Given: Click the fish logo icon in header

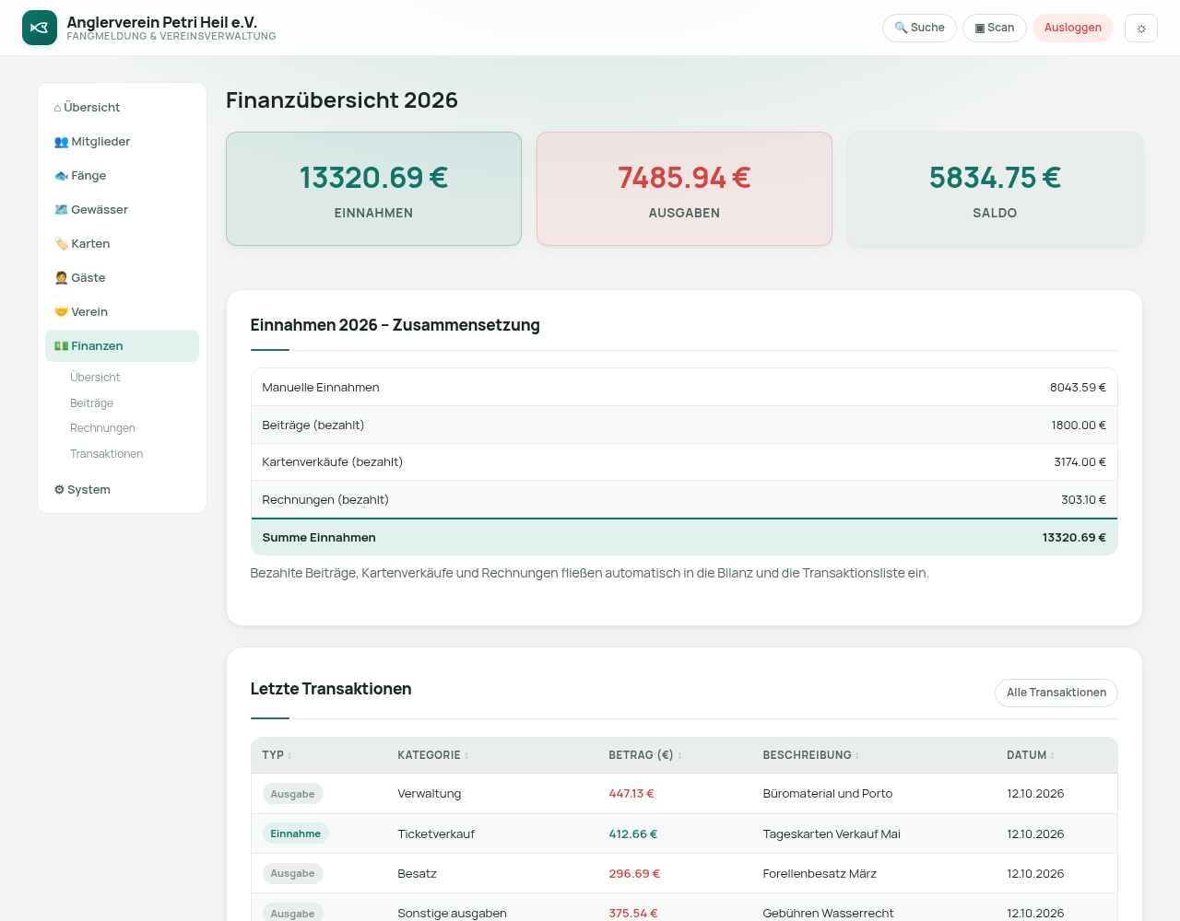Looking at the screenshot, I should tap(40, 28).
